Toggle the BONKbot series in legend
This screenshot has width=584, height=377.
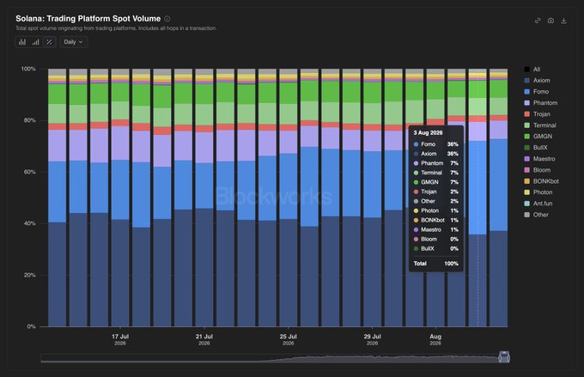(x=542, y=181)
